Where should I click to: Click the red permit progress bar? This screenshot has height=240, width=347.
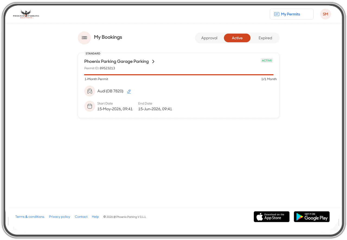(x=179, y=74)
